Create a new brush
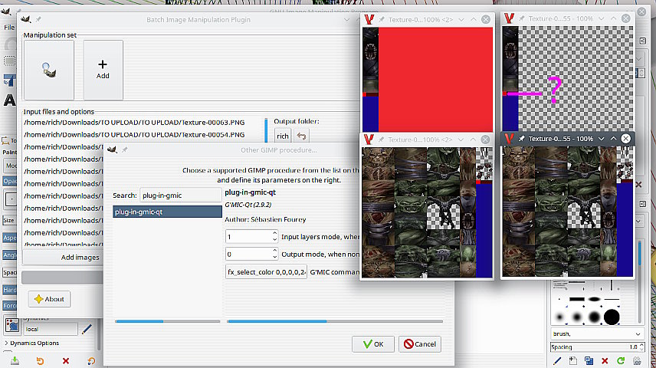This screenshot has height=368, width=656. click(x=573, y=360)
